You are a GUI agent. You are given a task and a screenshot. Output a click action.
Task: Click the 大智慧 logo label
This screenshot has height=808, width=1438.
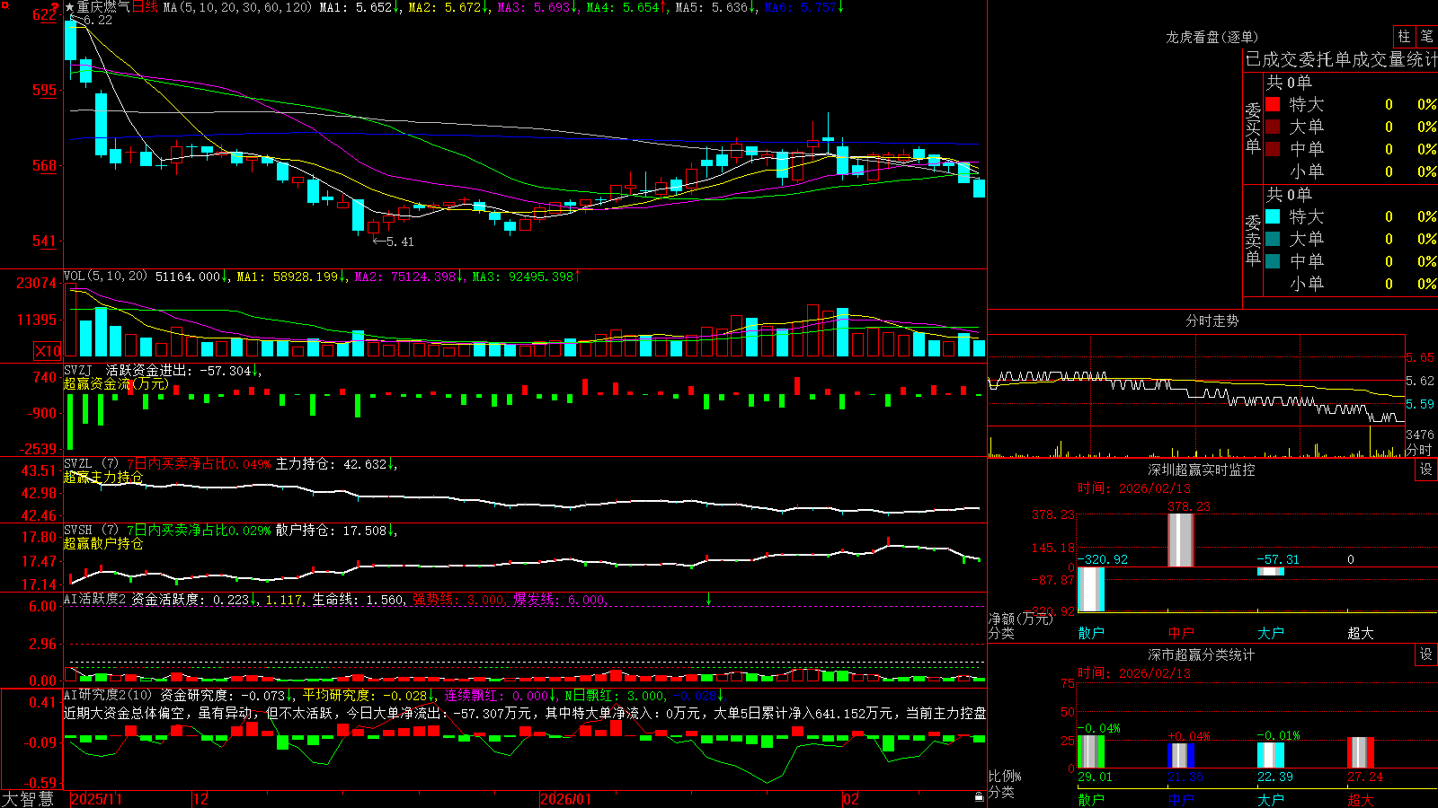28,799
